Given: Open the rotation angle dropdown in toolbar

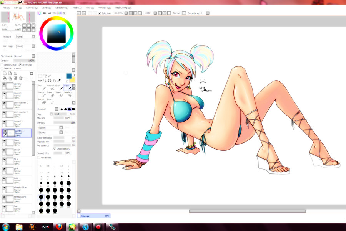Looking at the screenshot, I should coord(155,13).
